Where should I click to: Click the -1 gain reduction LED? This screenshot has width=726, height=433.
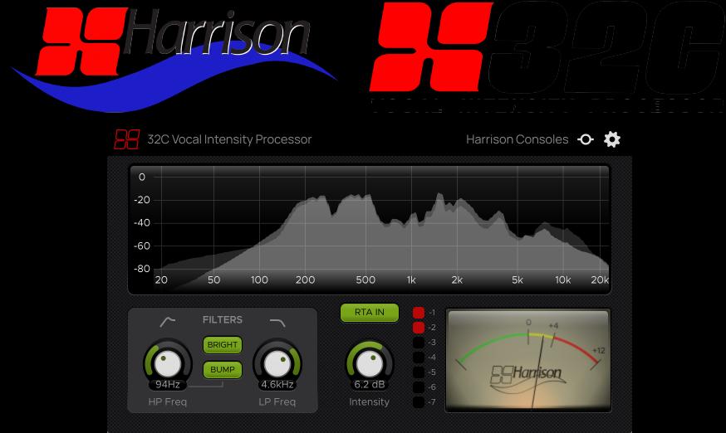[419, 313]
